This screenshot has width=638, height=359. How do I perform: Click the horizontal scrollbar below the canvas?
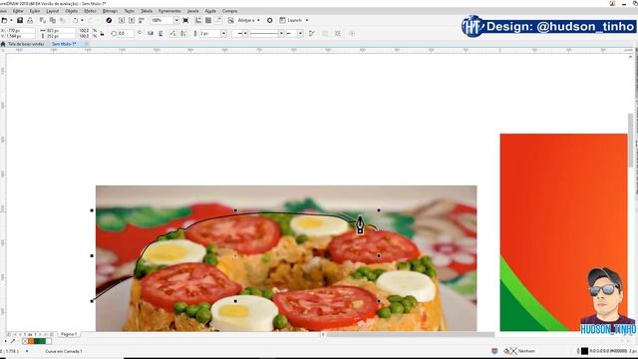pos(410,335)
